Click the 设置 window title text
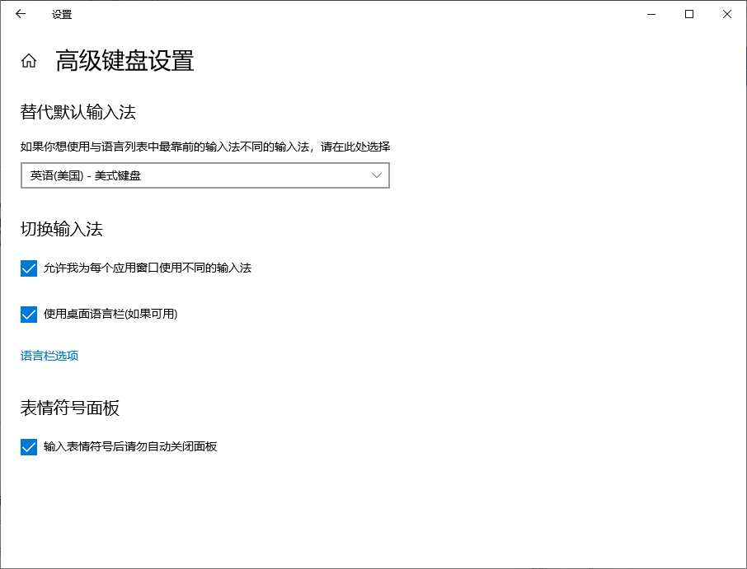This screenshot has height=569, width=747. click(62, 15)
